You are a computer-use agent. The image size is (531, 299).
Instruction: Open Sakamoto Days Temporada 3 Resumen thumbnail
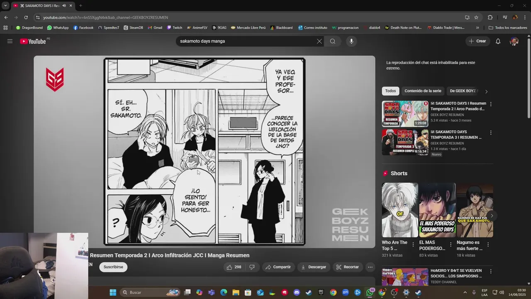pos(405,142)
